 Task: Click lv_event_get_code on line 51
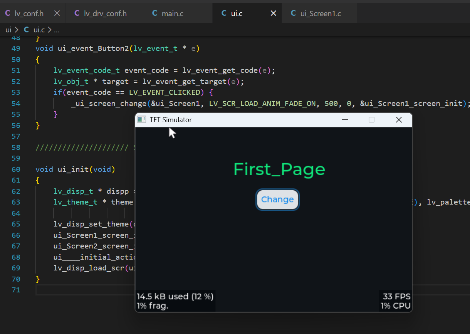tap(220, 70)
